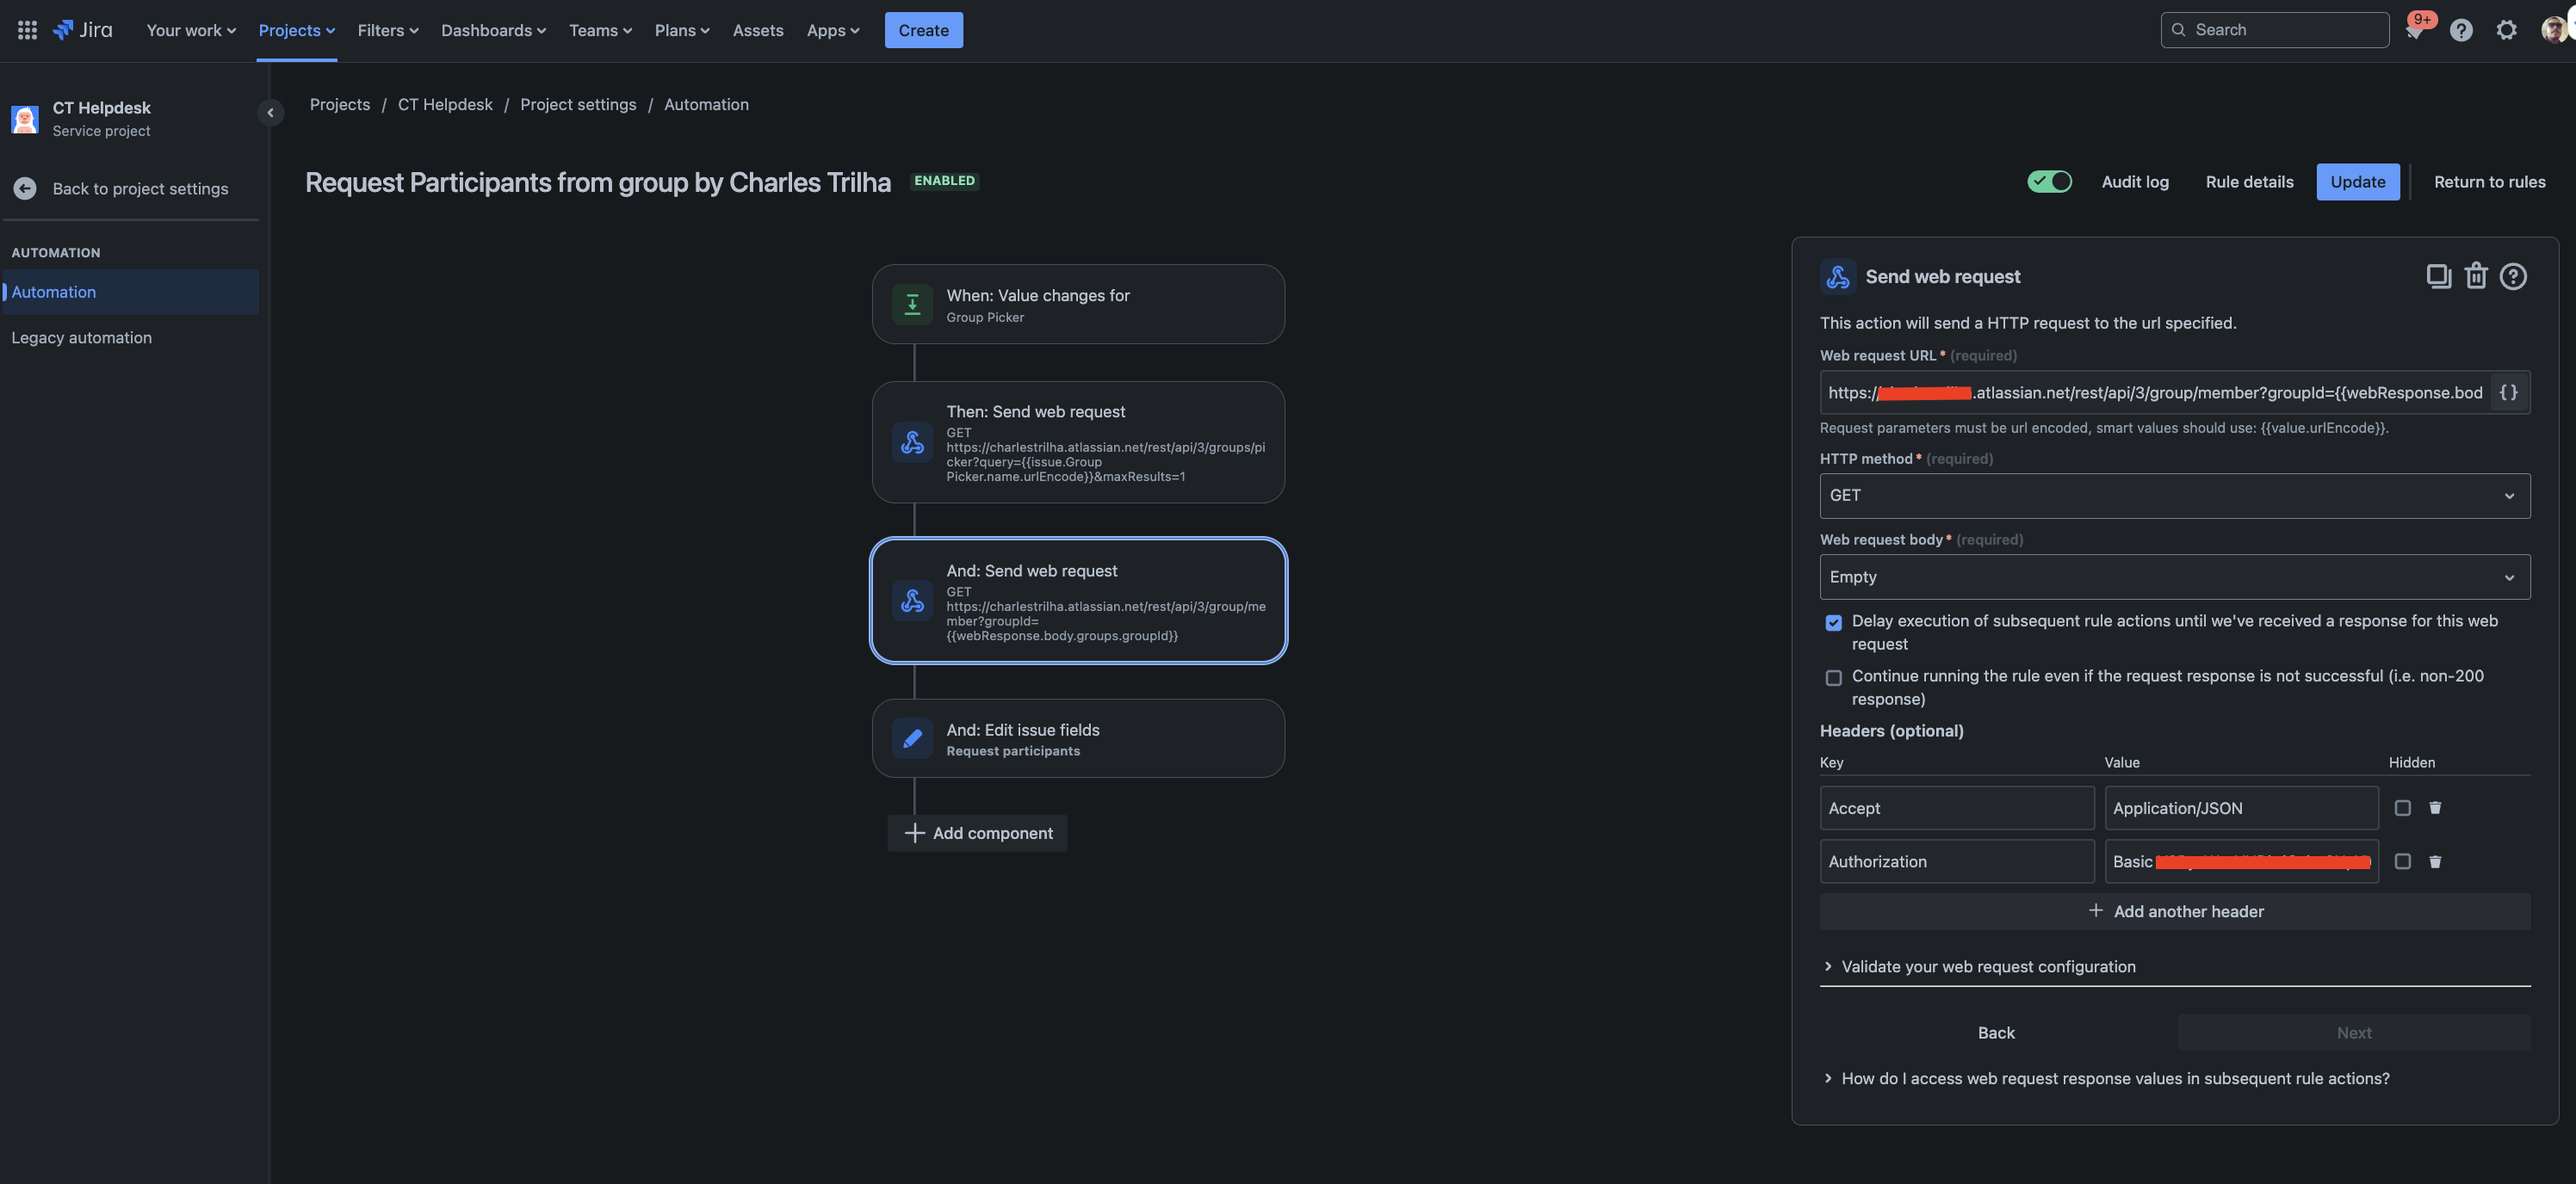Check Continue running the rule checkbox
This screenshot has width=2576, height=1184.
tap(1833, 677)
